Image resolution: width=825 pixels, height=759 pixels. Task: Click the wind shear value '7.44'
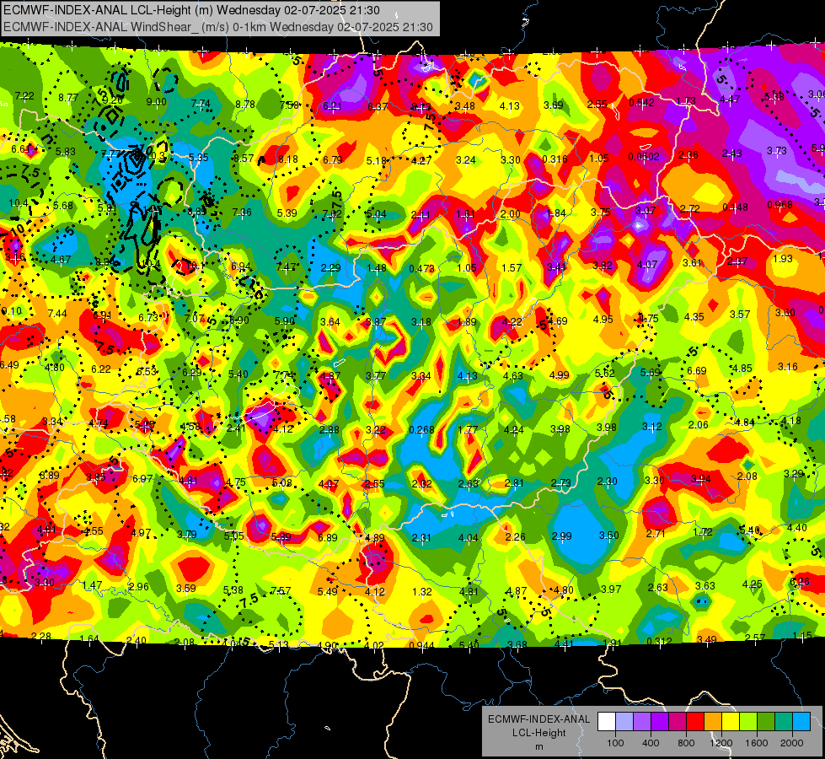coord(57,314)
